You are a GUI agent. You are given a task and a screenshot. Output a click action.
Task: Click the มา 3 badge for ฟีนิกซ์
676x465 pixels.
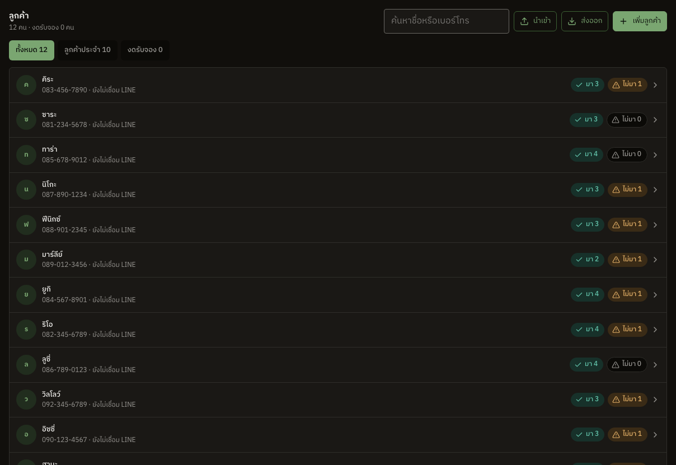point(588,225)
